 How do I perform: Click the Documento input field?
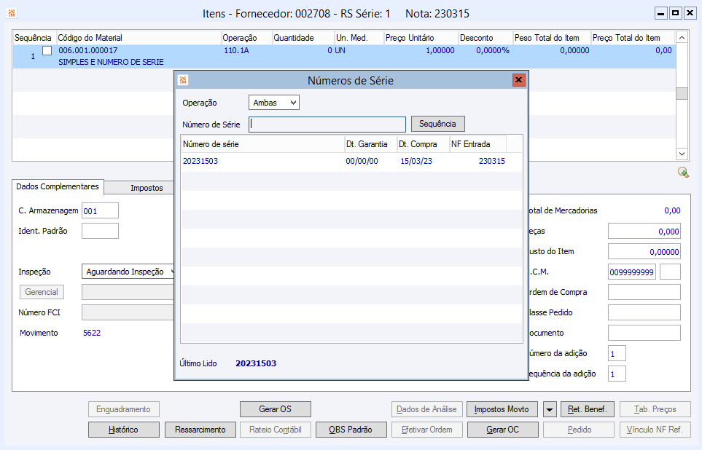(x=644, y=333)
